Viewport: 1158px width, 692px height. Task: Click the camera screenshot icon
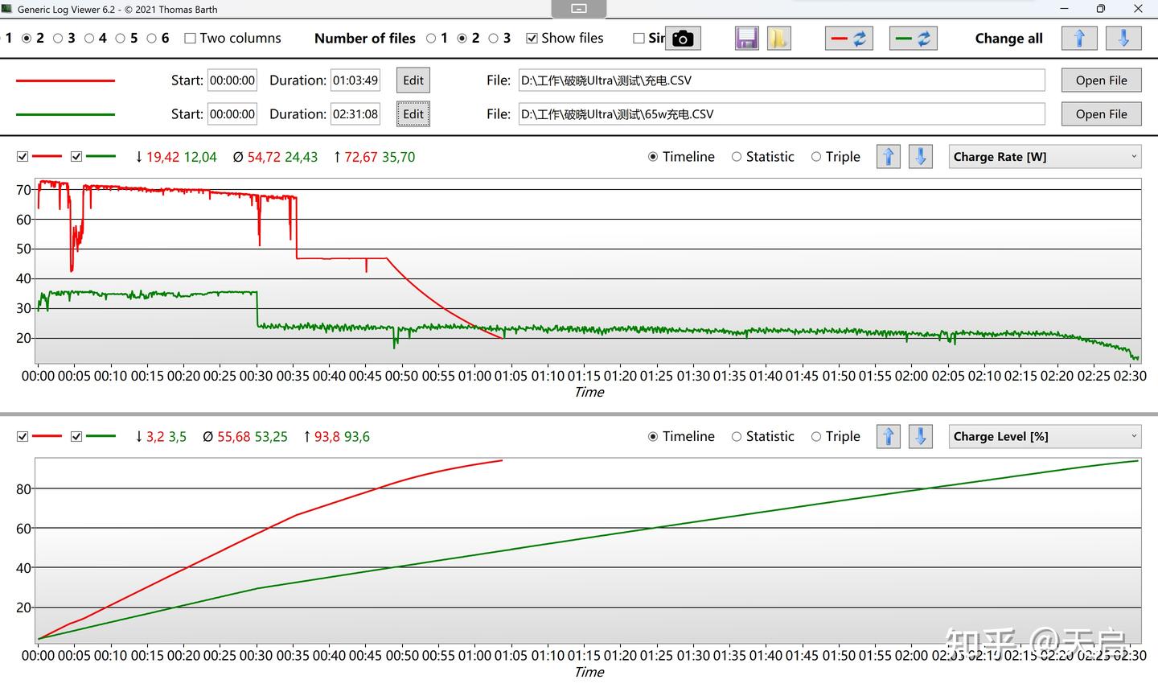[x=683, y=39]
